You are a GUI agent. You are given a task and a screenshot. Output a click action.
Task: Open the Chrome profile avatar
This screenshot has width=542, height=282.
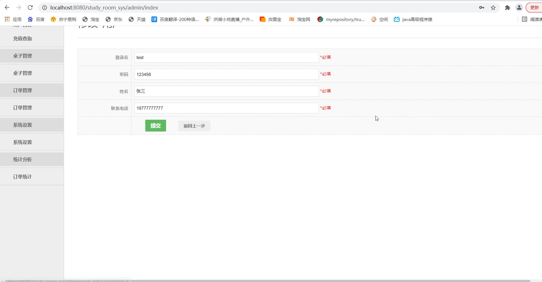click(519, 8)
